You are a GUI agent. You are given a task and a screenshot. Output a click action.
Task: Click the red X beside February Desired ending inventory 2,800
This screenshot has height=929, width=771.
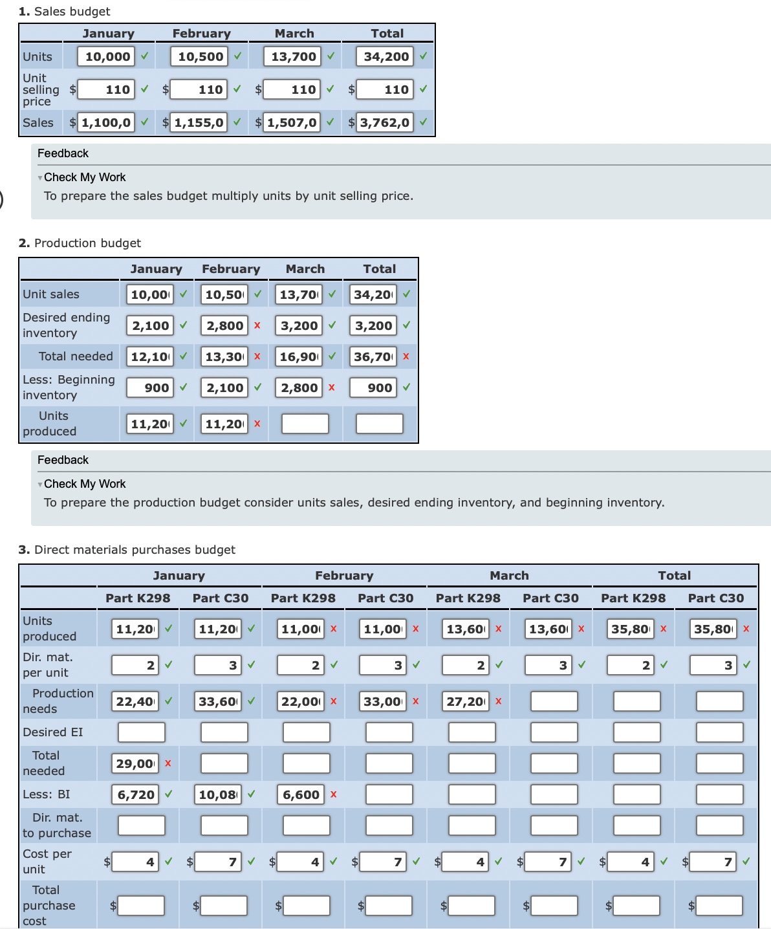tap(256, 325)
